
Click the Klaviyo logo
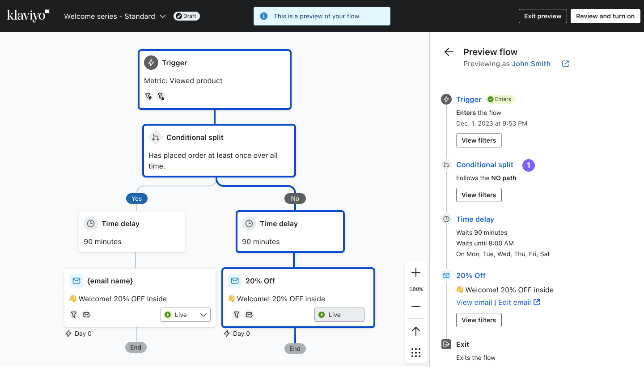(x=28, y=16)
